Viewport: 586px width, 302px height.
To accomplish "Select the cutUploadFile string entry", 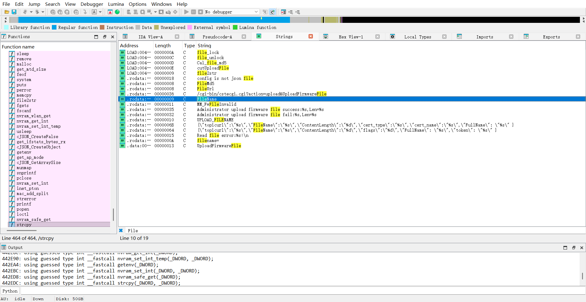I will 213,68.
